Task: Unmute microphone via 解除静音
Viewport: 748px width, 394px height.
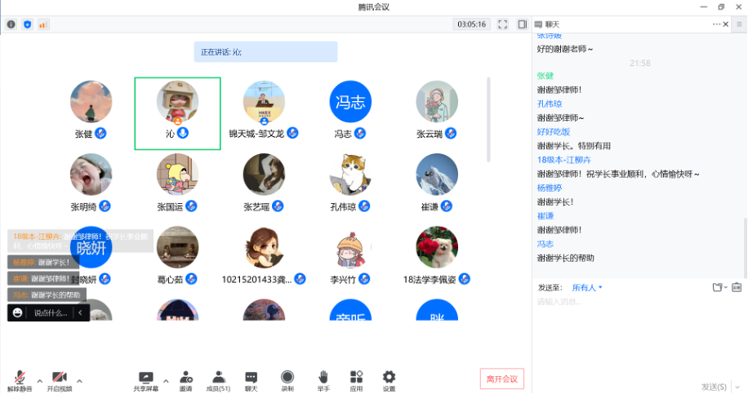Action: tap(20, 378)
